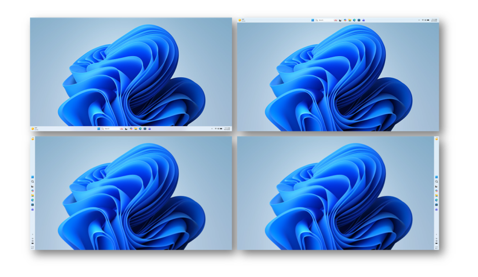Open weather widget on the bottom horizontal taskbar
The image size is (478, 277).
[34, 129]
